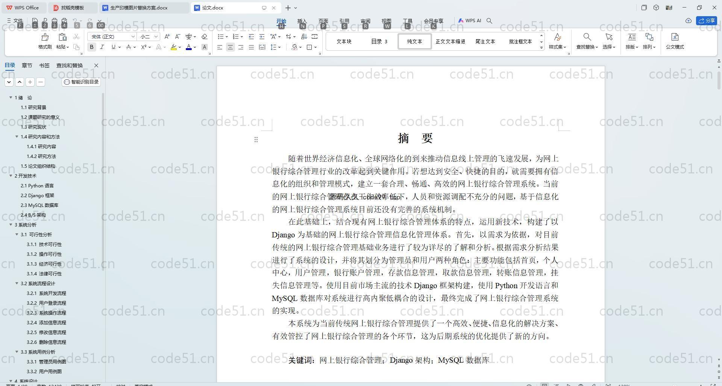The image size is (722, 386).
Task: Open the Style Set (样式集) icon
Action: pyautogui.click(x=557, y=37)
